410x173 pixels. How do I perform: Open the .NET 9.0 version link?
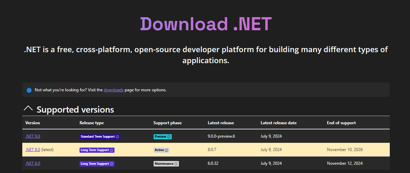33,136
